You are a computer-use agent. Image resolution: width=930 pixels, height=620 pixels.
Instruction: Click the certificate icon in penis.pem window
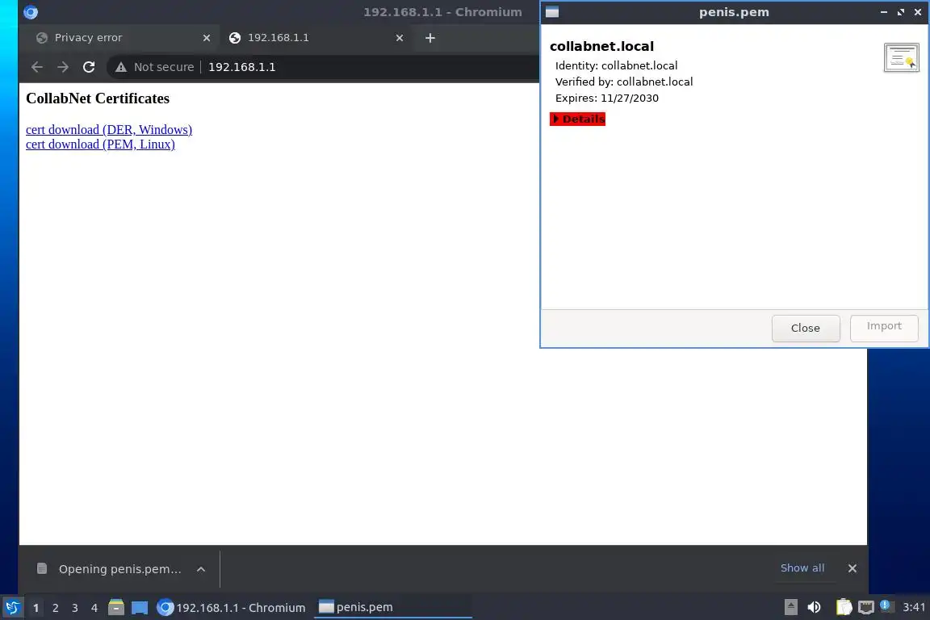coord(901,57)
